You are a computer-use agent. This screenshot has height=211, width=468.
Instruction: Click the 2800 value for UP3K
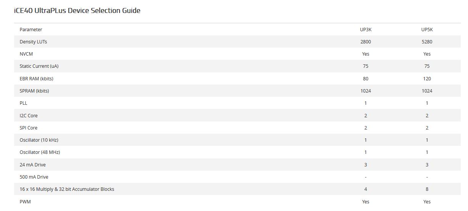(x=365, y=42)
